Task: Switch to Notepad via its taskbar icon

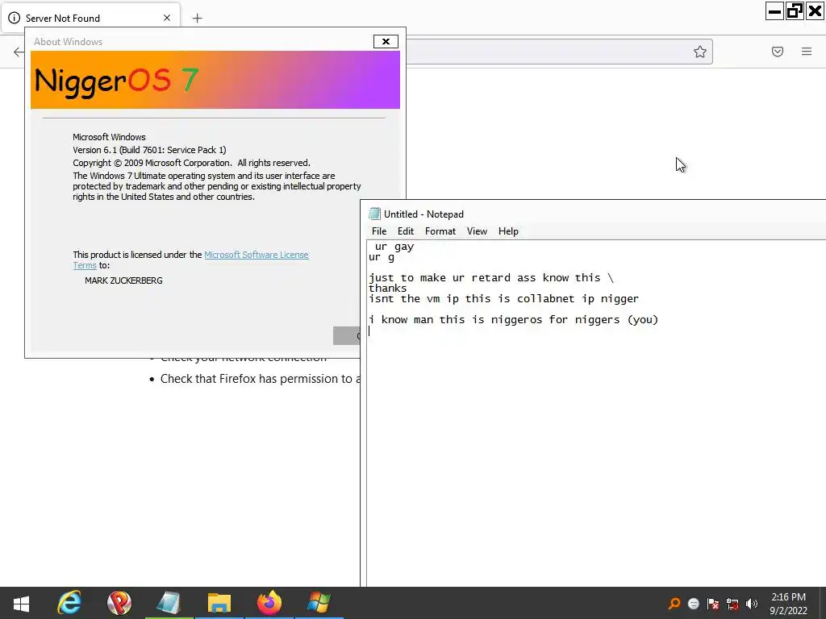Action: click(169, 603)
